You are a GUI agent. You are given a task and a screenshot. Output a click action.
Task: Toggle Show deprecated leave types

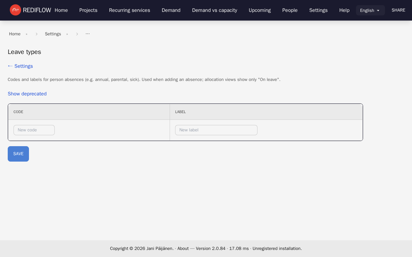coord(27,94)
